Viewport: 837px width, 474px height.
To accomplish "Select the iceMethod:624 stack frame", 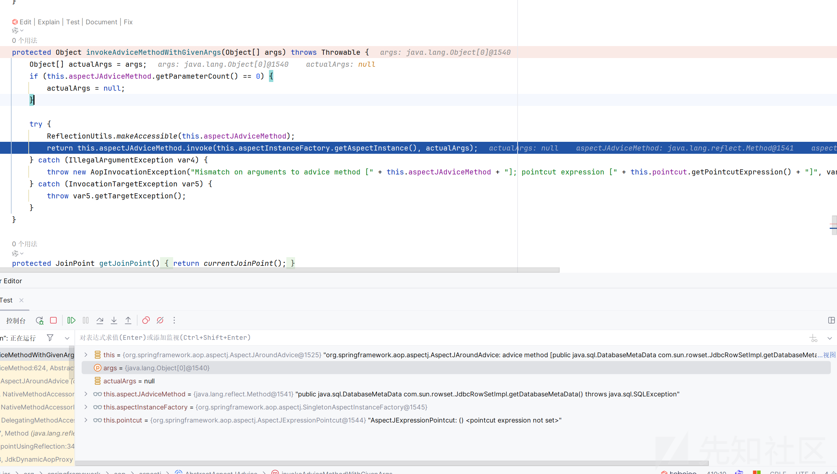I will coord(37,368).
